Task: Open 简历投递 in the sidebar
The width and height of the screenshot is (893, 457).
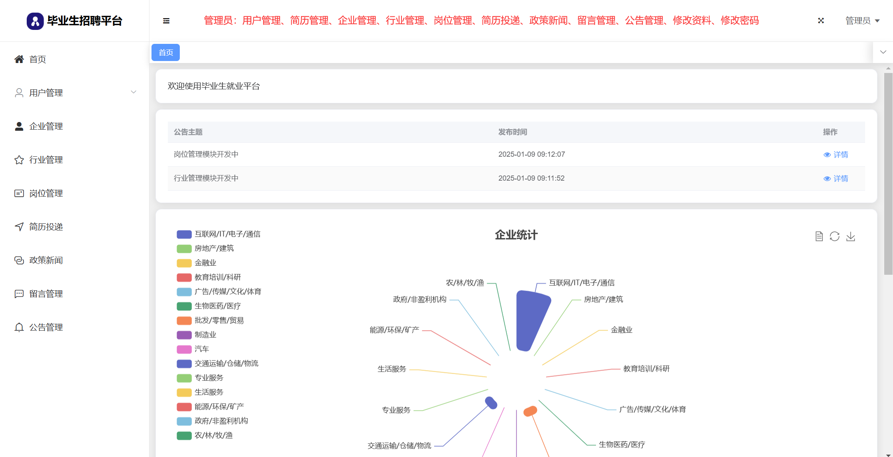Action: [x=46, y=227]
